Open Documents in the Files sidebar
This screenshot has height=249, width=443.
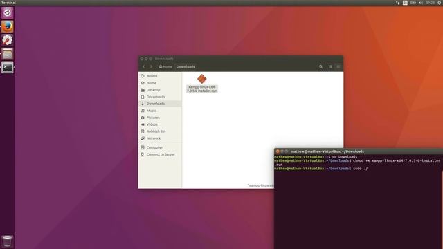pyautogui.click(x=160, y=97)
